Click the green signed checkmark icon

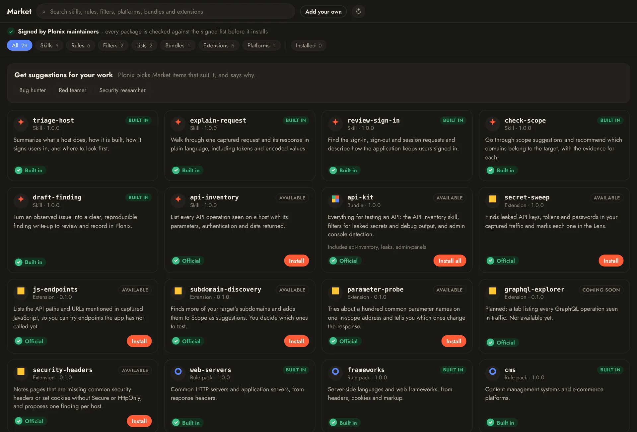click(11, 31)
